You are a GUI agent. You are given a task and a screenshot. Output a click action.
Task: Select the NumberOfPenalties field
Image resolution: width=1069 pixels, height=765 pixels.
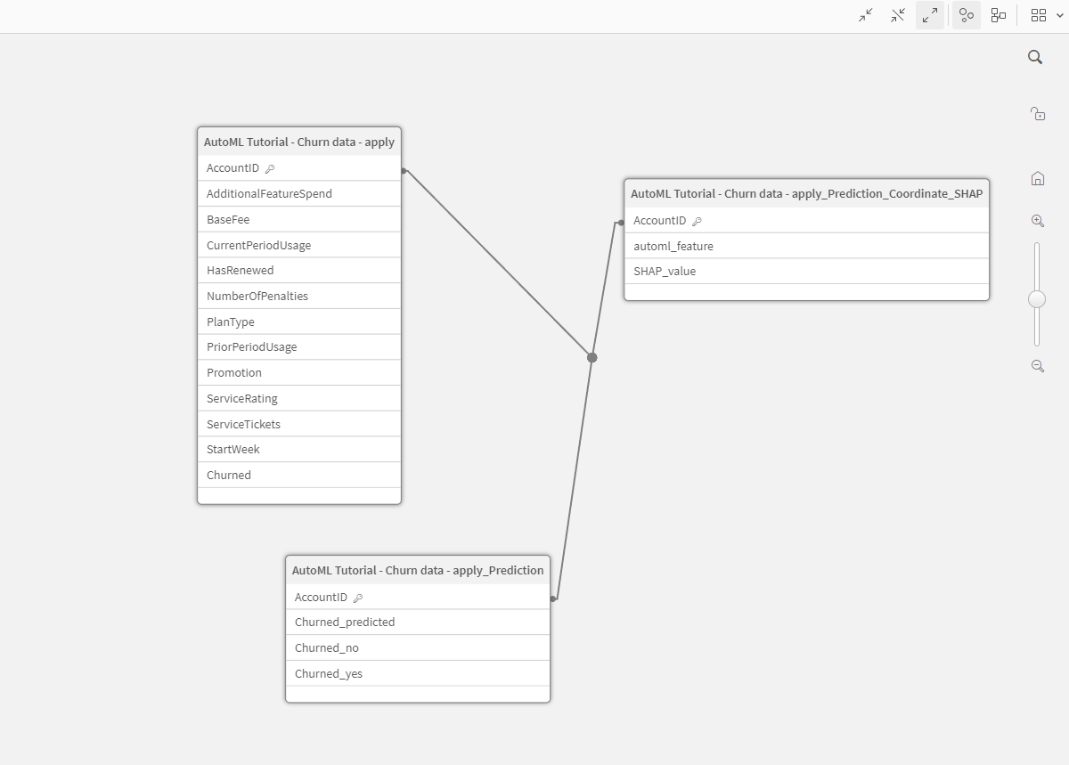click(x=299, y=296)
